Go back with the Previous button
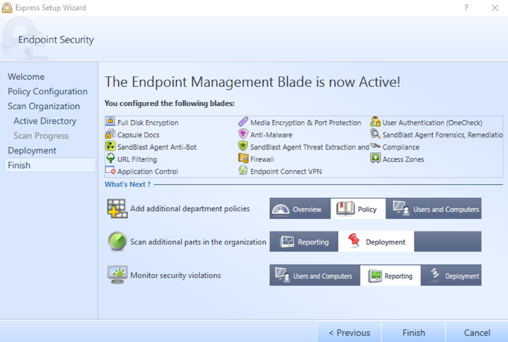 point(350,332)
